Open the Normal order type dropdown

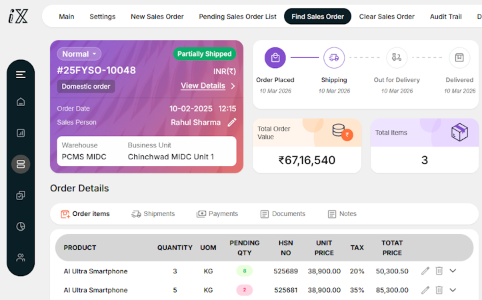[x=79, y=54]
